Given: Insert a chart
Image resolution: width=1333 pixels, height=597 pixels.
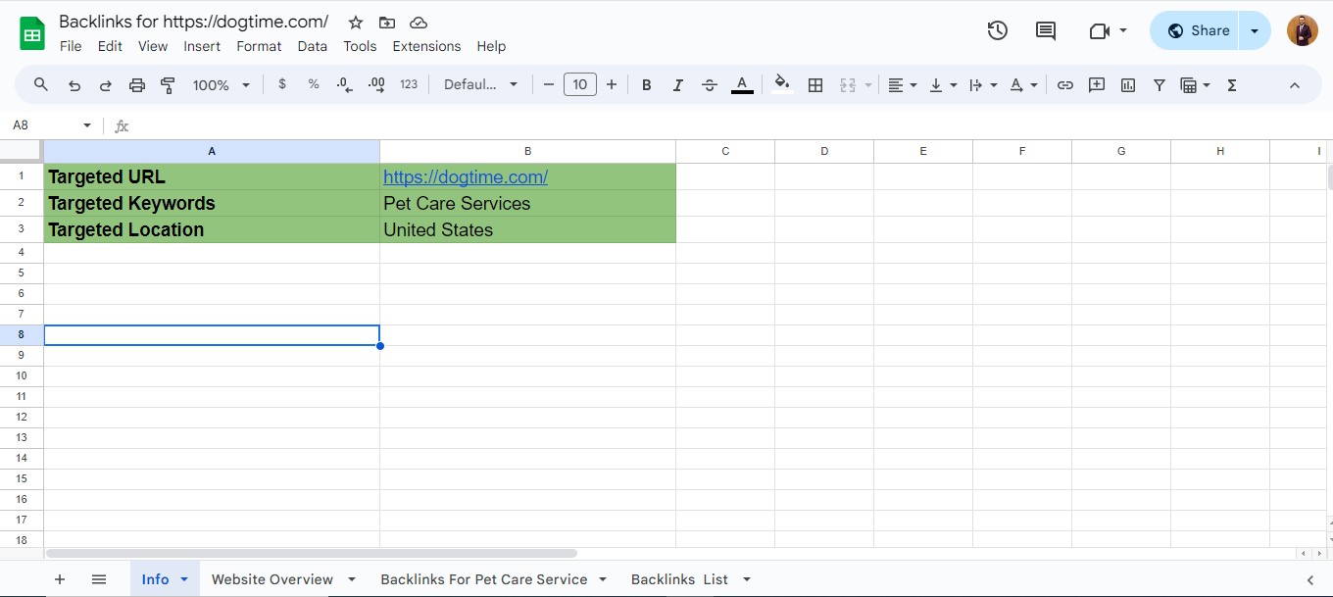Looking at the screenshot, I should (1128, 85).
